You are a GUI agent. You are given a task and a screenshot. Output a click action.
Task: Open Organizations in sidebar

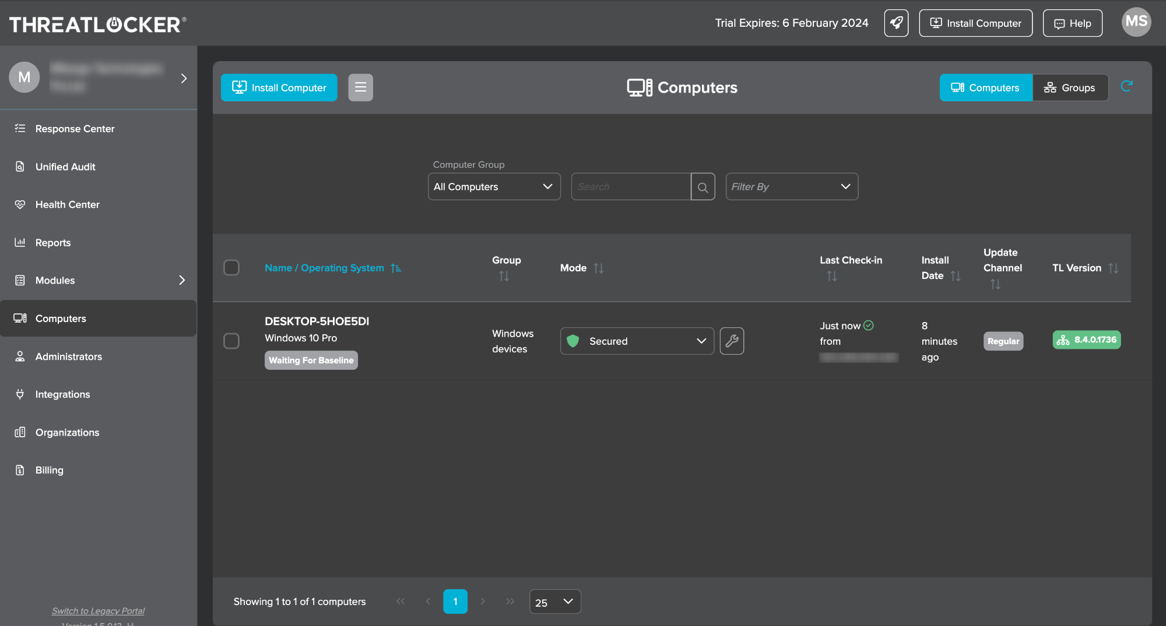(x=99, y=432)
